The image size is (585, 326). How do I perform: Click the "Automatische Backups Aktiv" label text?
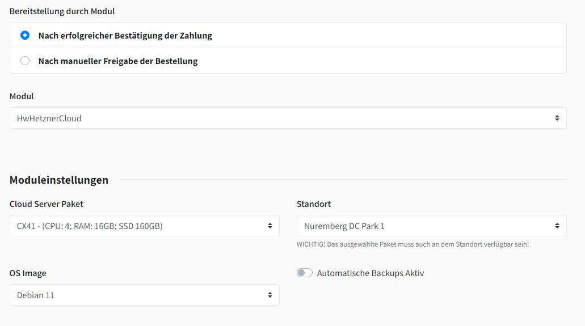coord(371,273)
